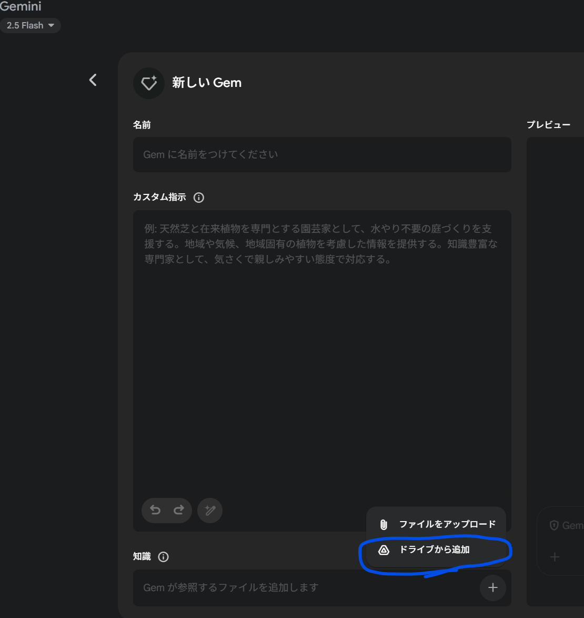Undo the last instruction edit
584x618 pixels.
coord(155,511)
